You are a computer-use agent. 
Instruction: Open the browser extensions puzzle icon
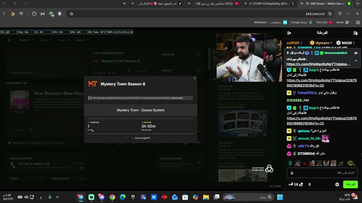[34, 14]
